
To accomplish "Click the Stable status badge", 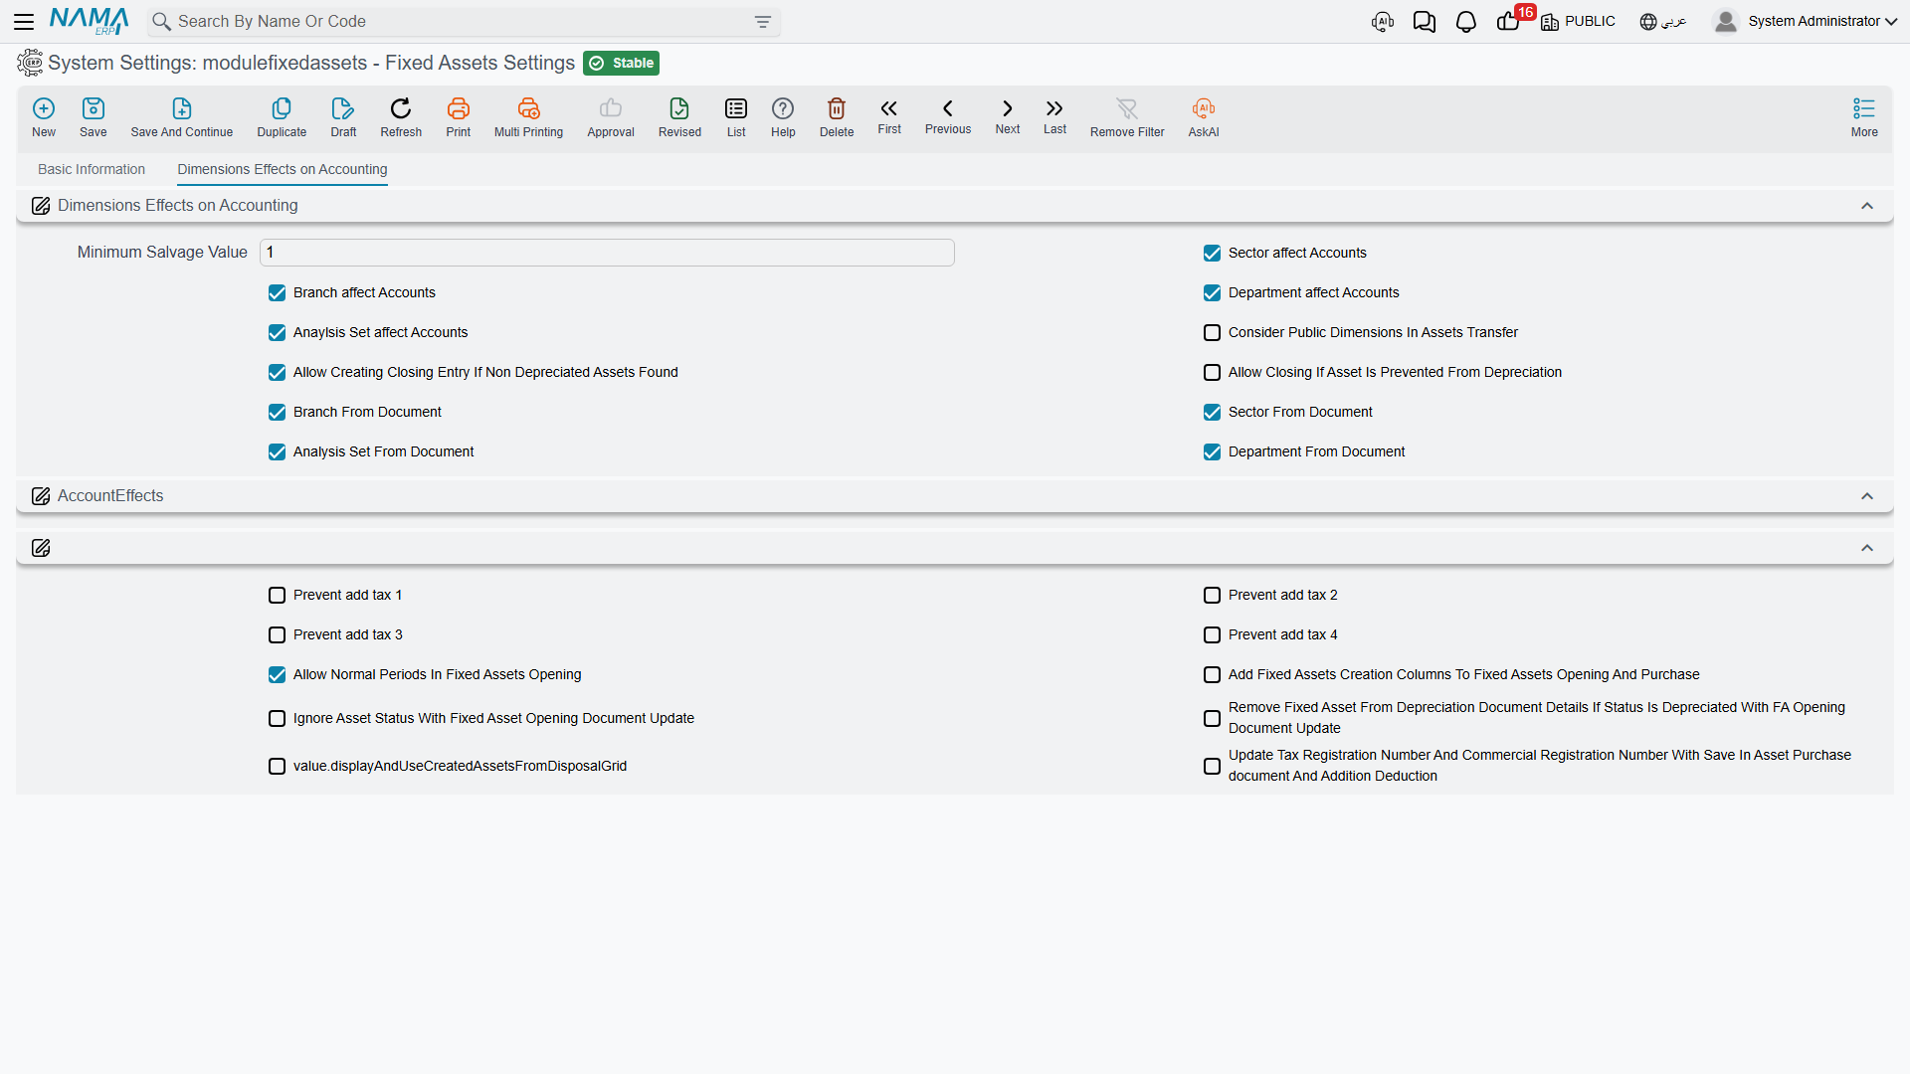I will point(622,64).
